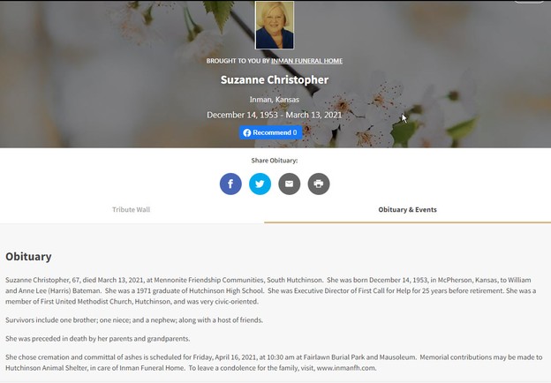551x383 pixels.
Task: Share the obituary via Twitter icon
Action: 260,184
